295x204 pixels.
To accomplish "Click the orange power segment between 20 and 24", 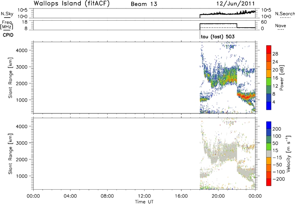I will point(269,66).
